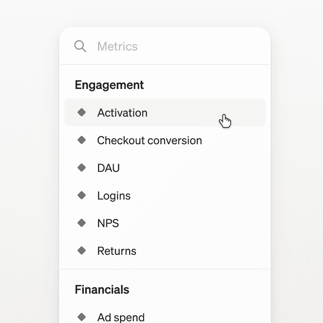Select the Ad spend metric
This screenshot has height=323, width=323.
121,317
